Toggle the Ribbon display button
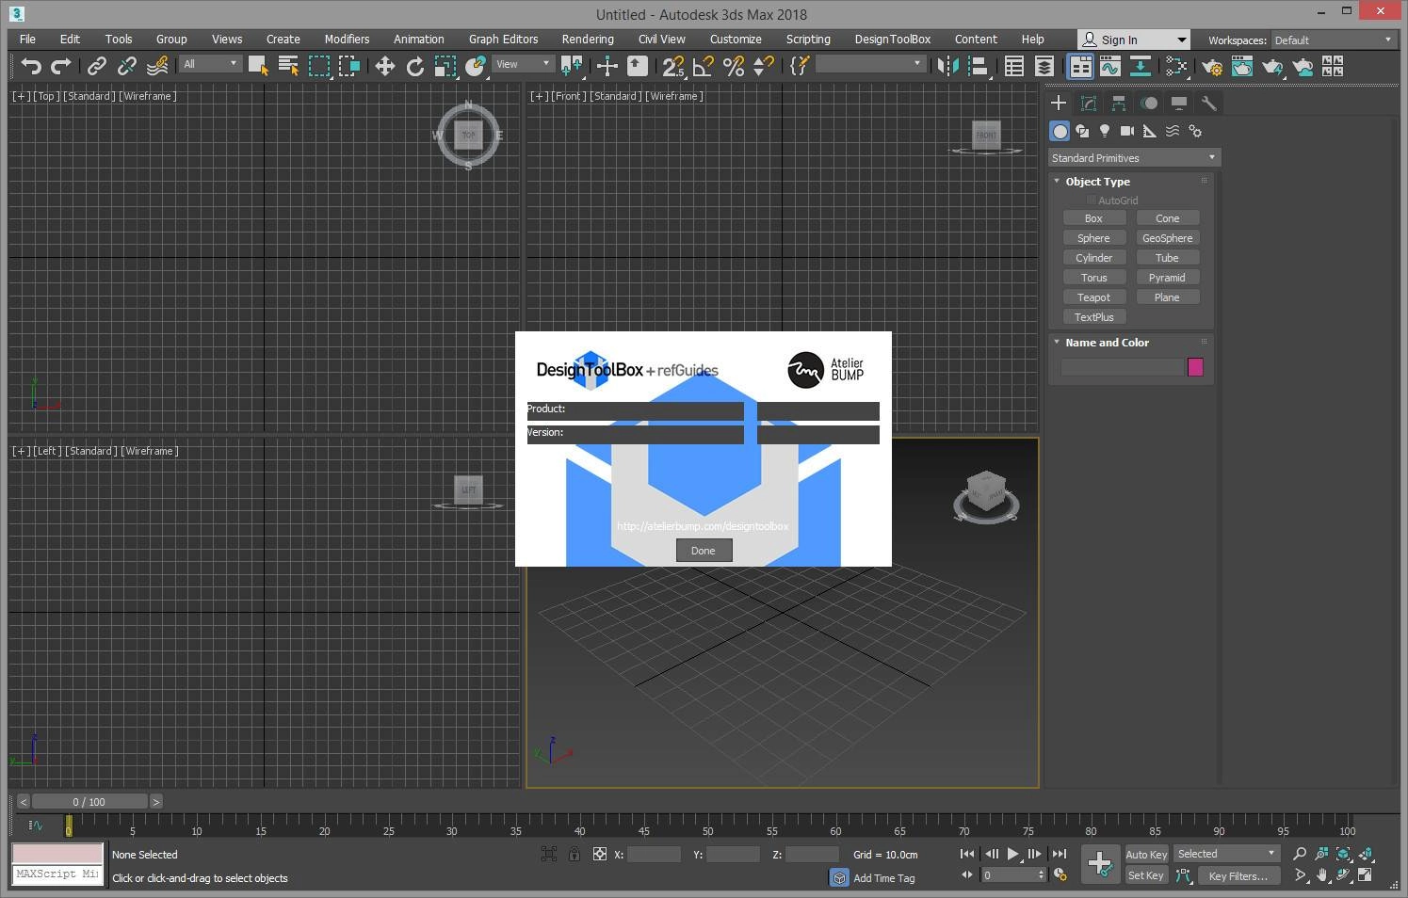Image resolution: width=1408 pixels, height=898 pixels. [1080, 66]
